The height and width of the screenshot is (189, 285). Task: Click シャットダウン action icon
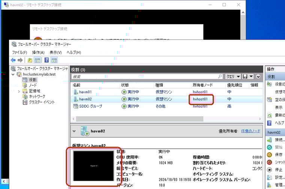pos(269,162)
